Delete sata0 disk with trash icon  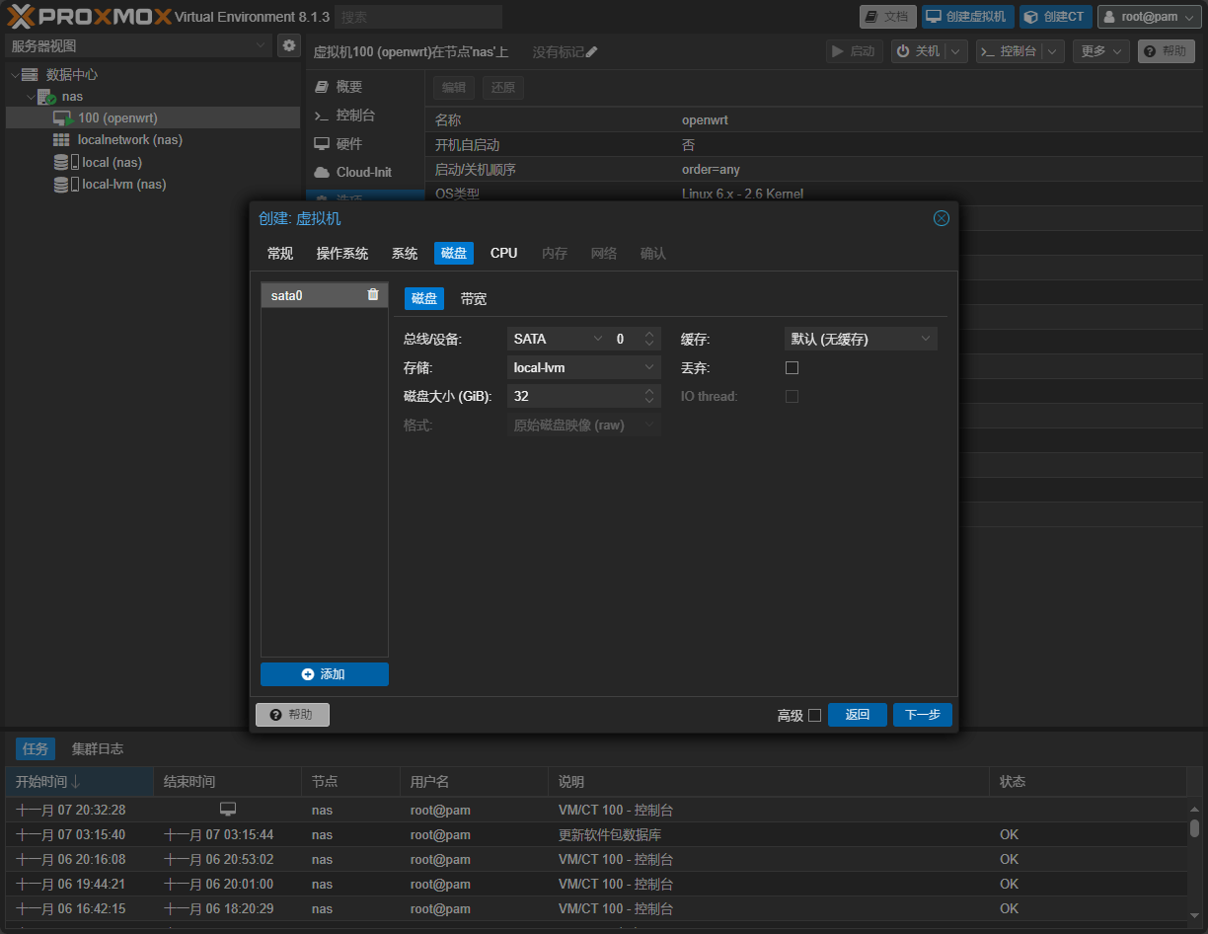point(373,294)
